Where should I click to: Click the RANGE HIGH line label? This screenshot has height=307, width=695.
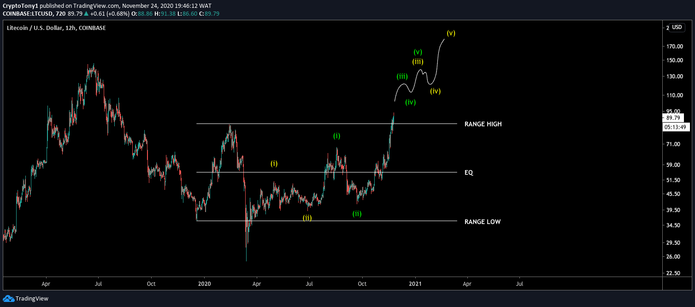[x=482, y=124]
